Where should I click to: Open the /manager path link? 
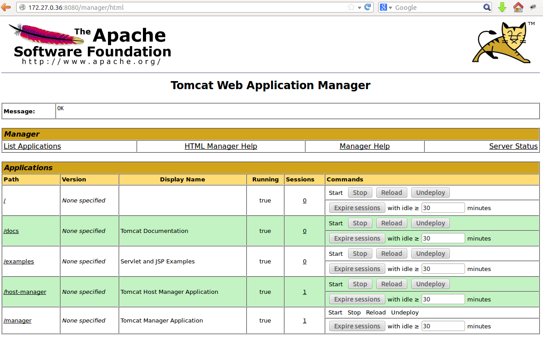coord(17,321)
